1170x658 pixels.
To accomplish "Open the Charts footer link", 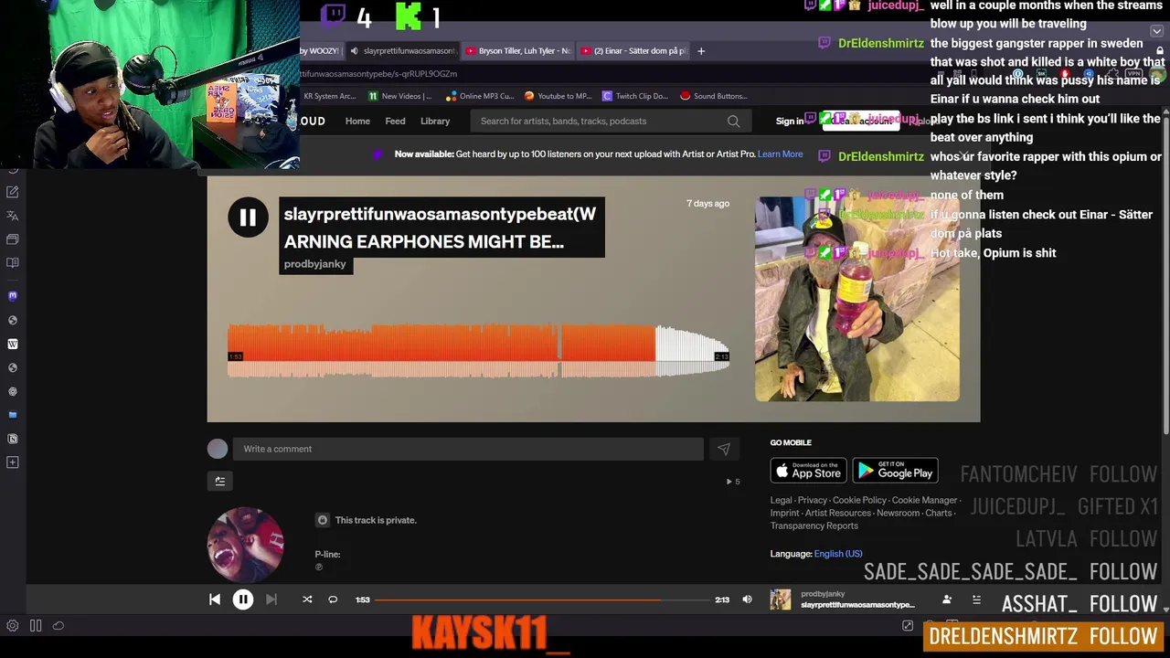I will click(x=938, y=513).
